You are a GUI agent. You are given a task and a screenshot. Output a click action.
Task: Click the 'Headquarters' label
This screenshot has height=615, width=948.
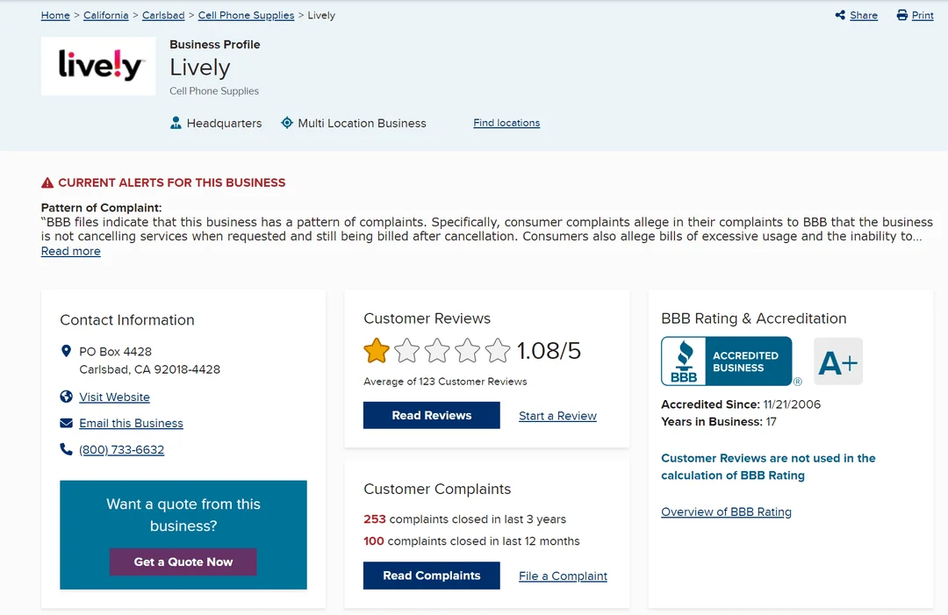[x=225, y=123]
